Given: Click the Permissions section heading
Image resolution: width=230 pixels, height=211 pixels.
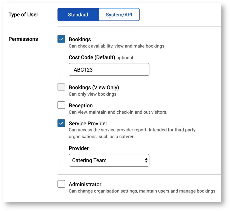Looking at the screenshot, I should point(23,39).
